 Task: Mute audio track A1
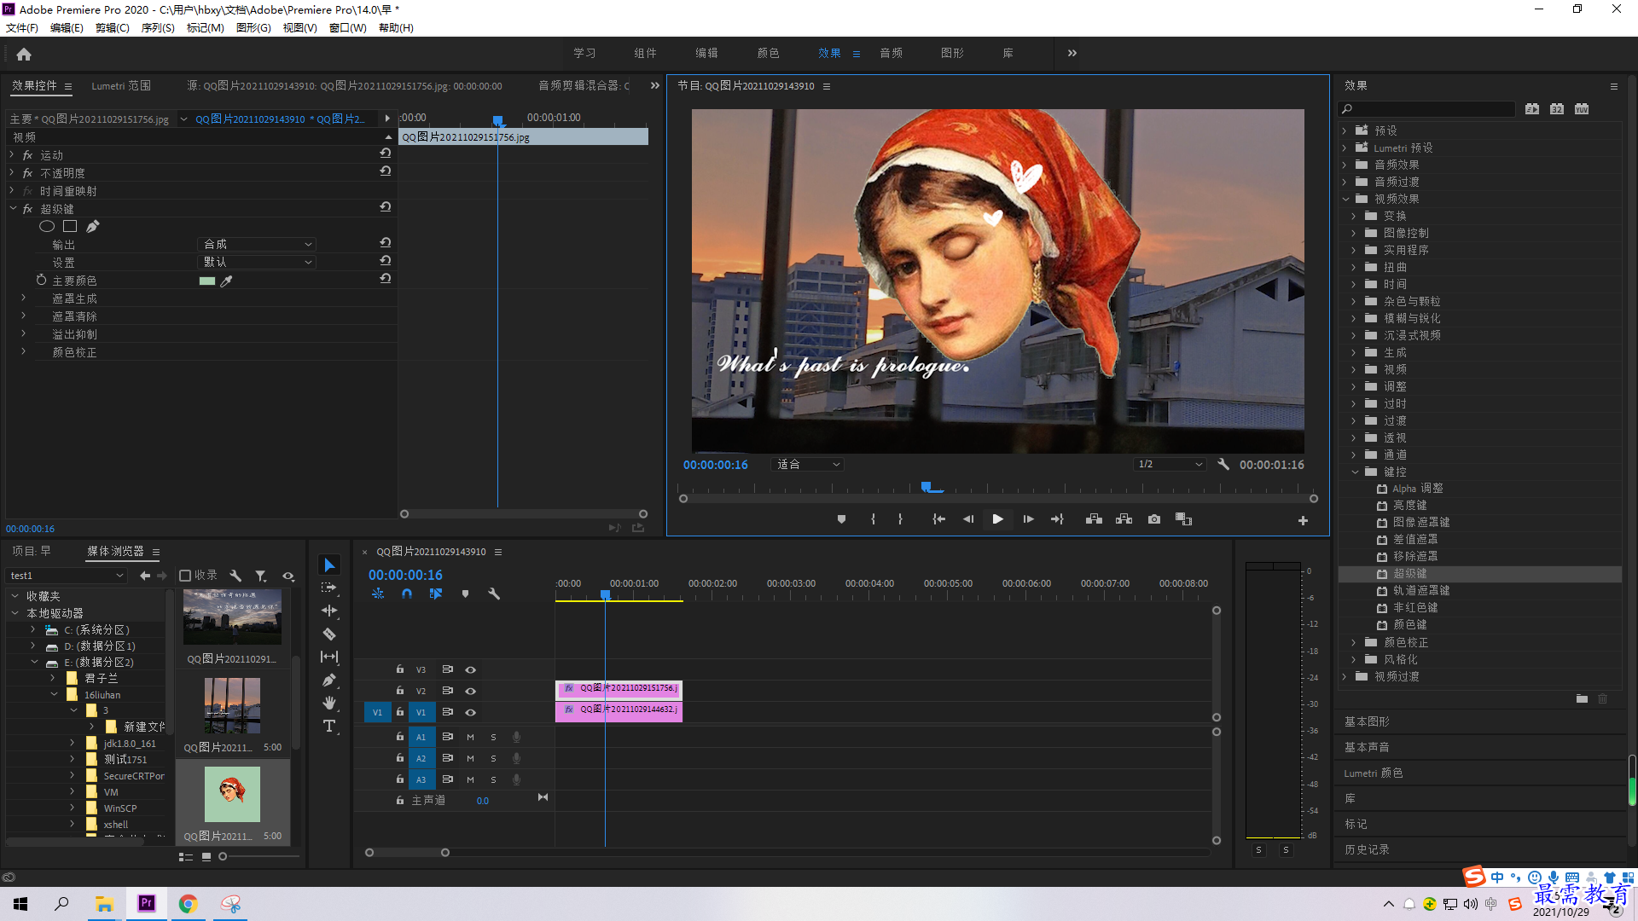point(470,737)
